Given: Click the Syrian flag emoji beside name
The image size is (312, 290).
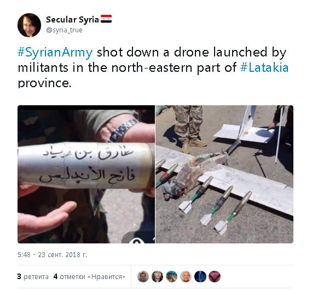Looking at the screenshot, I should point(106,19).
